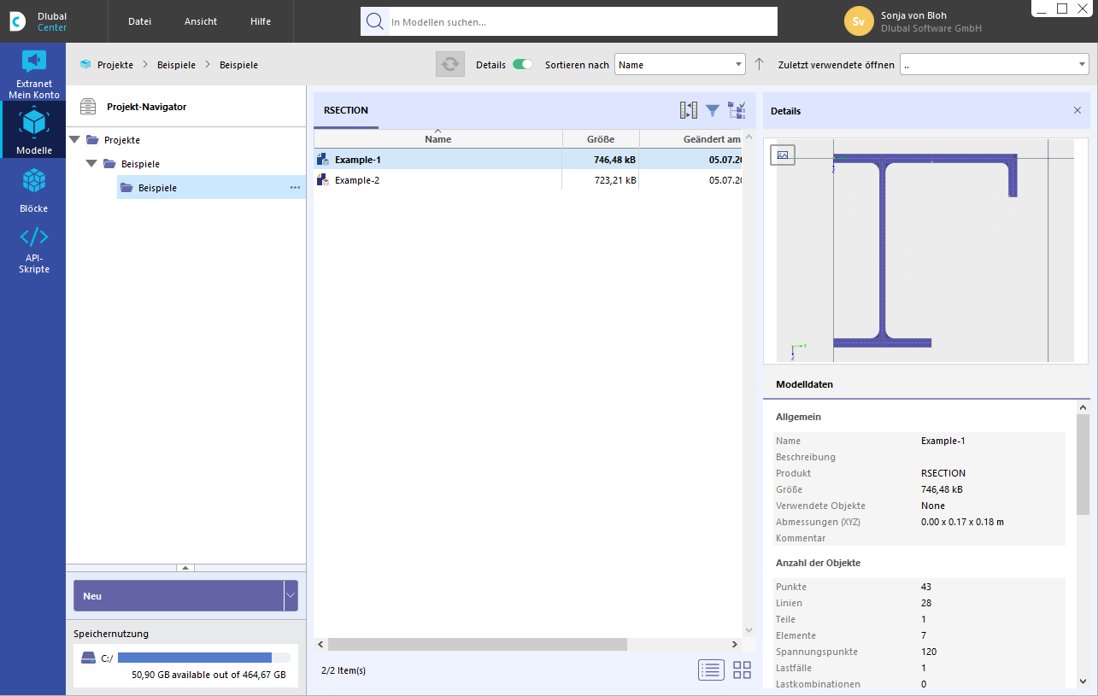Click the model search input field

(x=583, y=21)
